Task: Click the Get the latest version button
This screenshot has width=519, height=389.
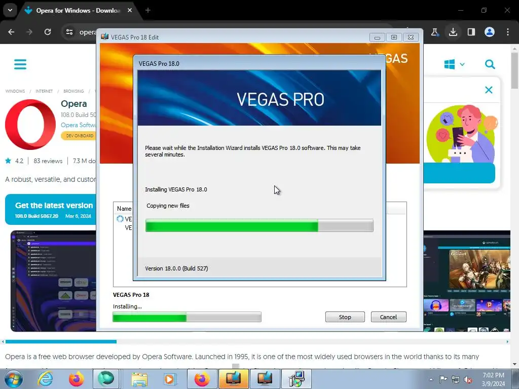Action: point(51,209)
